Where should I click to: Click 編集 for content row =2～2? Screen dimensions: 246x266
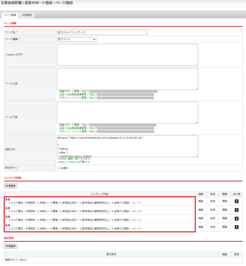click(201, 218)
